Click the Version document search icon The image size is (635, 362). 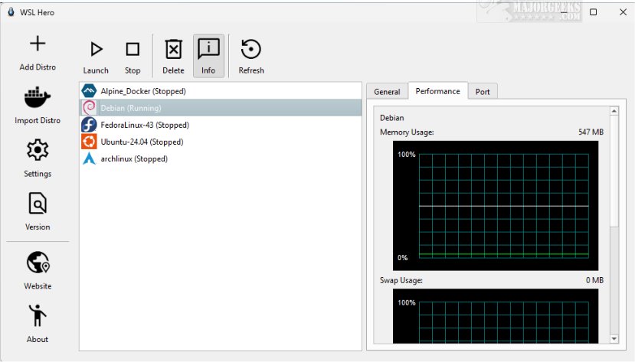coord(38,204)
